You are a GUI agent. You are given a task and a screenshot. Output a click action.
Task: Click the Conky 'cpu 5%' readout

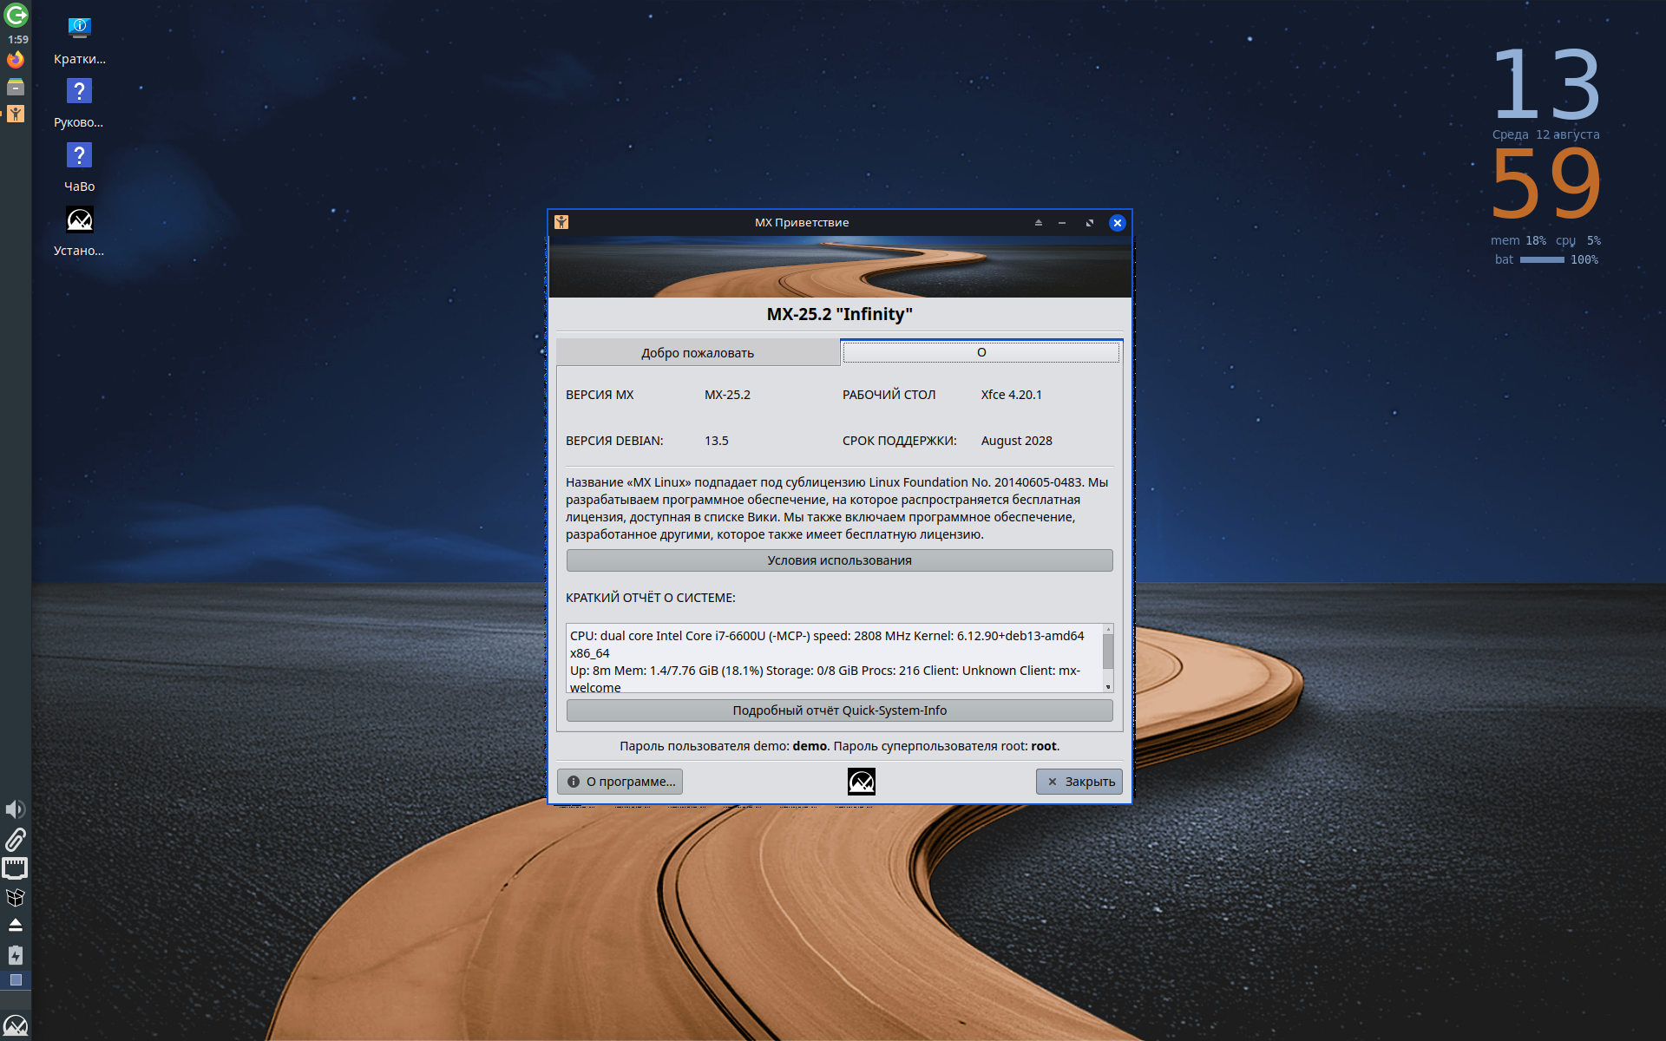click(x=1578, y=240)
